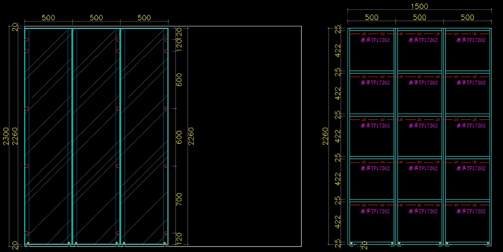Select the 20 dimension below the shelf elevation
The width and height of the screenshot is (503, 252).
(x=365, y=245)
